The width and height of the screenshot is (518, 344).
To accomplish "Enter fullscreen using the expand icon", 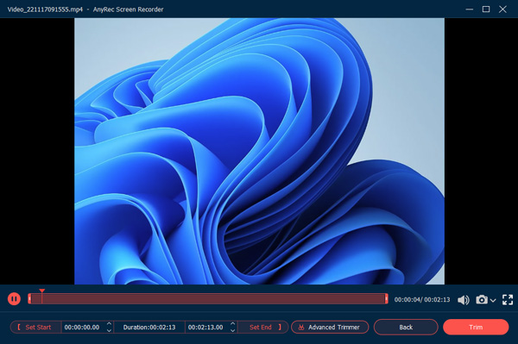I will coord(508,300).
